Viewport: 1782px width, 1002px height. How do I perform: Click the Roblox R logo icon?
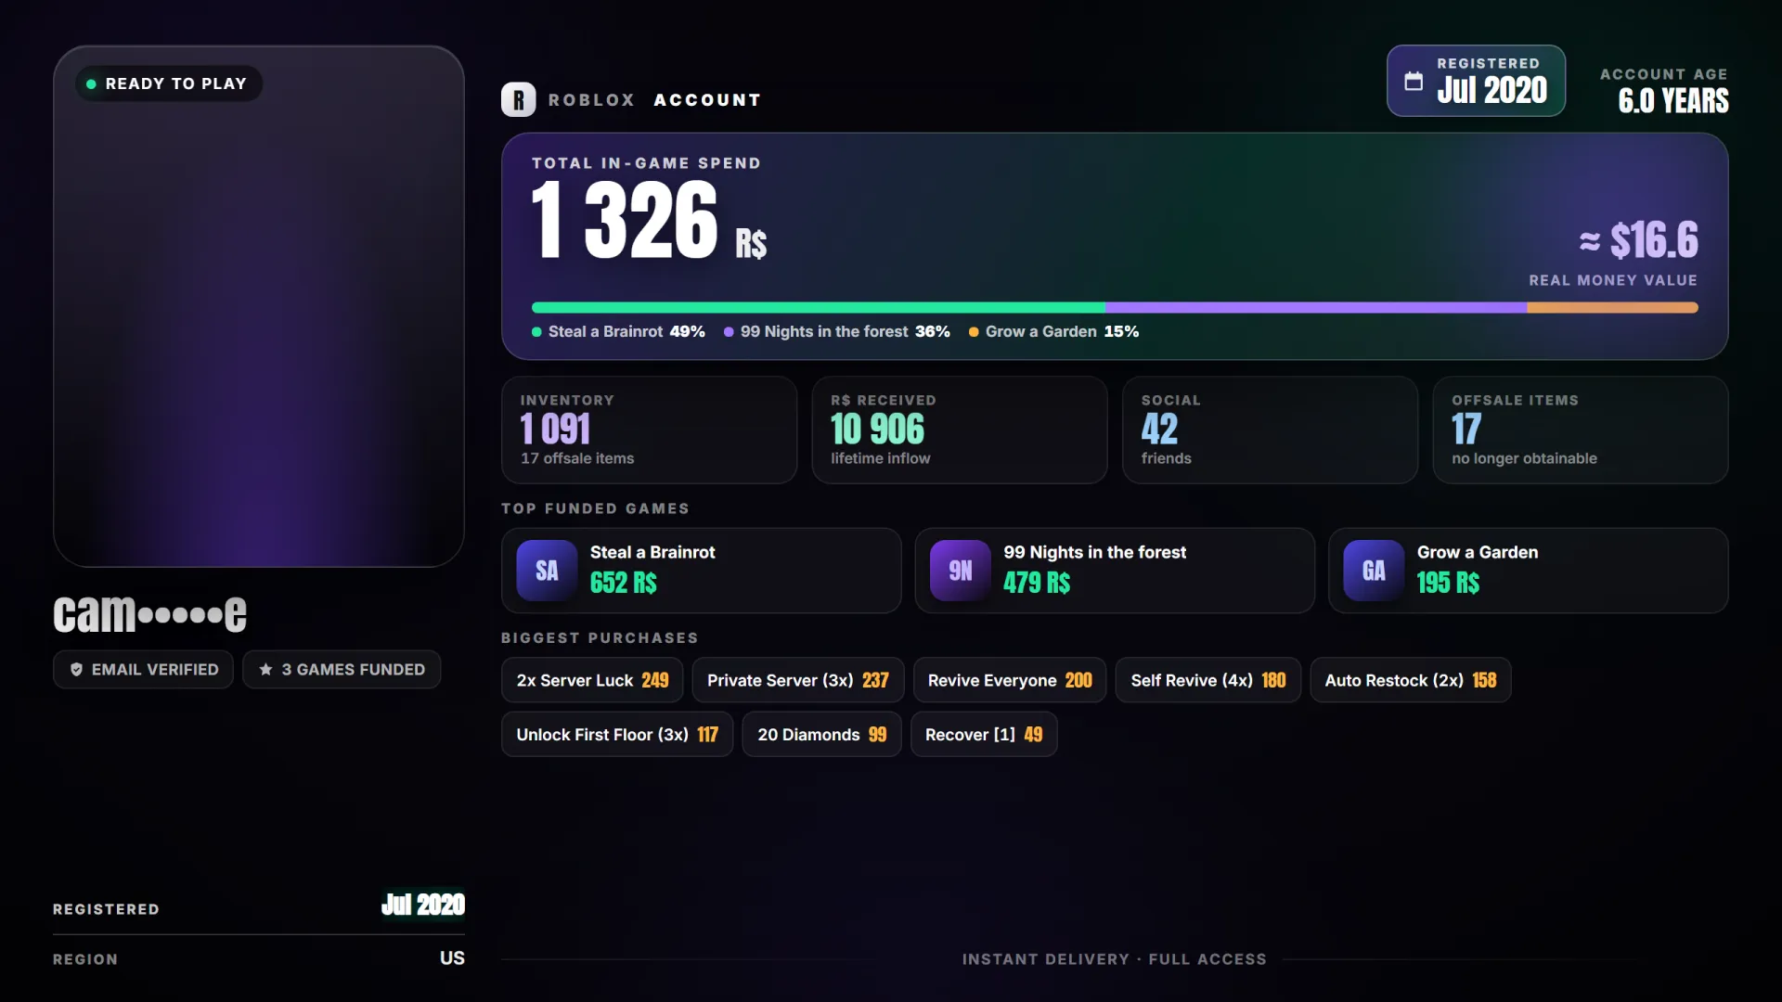(x=518, y=99)
